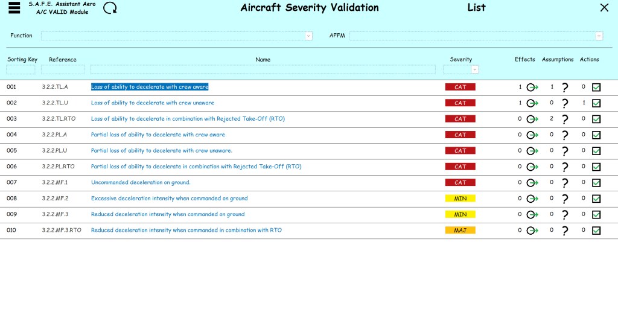618x309 pixels.
Task: Open 'Loss of ability to decelerate with crew unaware'
Action: tap(152, 103)
